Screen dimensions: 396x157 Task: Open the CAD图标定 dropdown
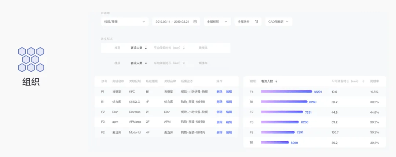click(279, 22)
